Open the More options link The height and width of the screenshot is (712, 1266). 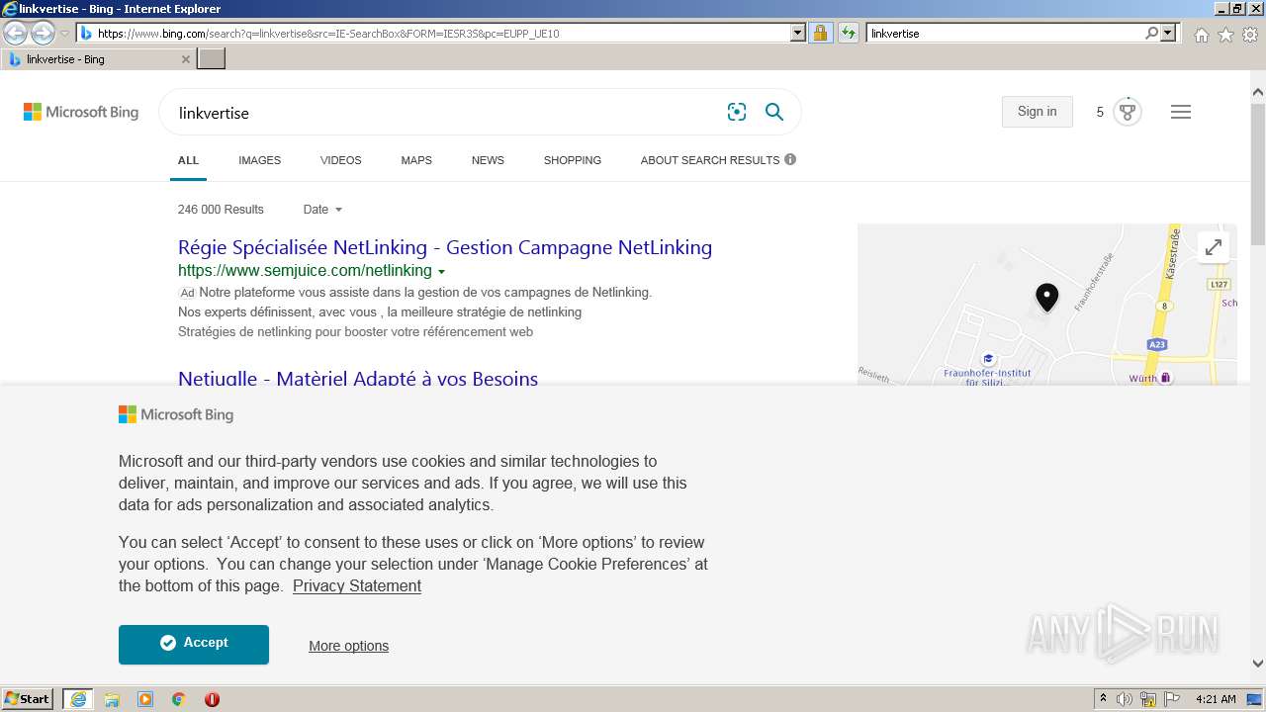pyautogui.click(x=348, y=646)
